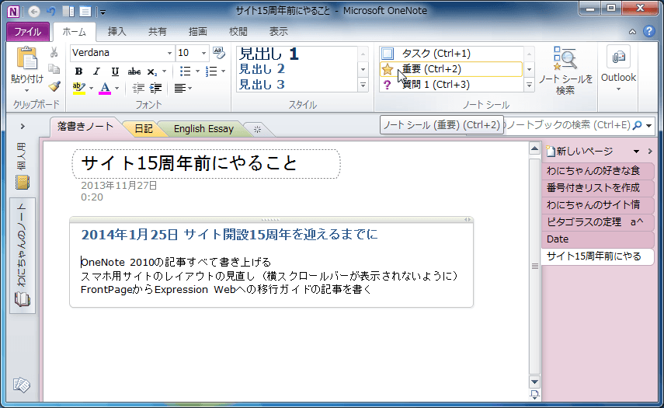Click the Copy icon in the clipboard group
664x408 pixels.
(x=54, y=69)
